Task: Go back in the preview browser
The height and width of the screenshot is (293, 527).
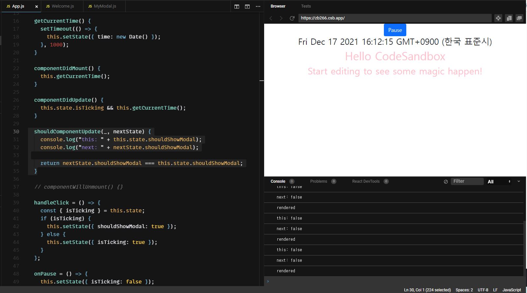Action: click(x=271, y=18)
